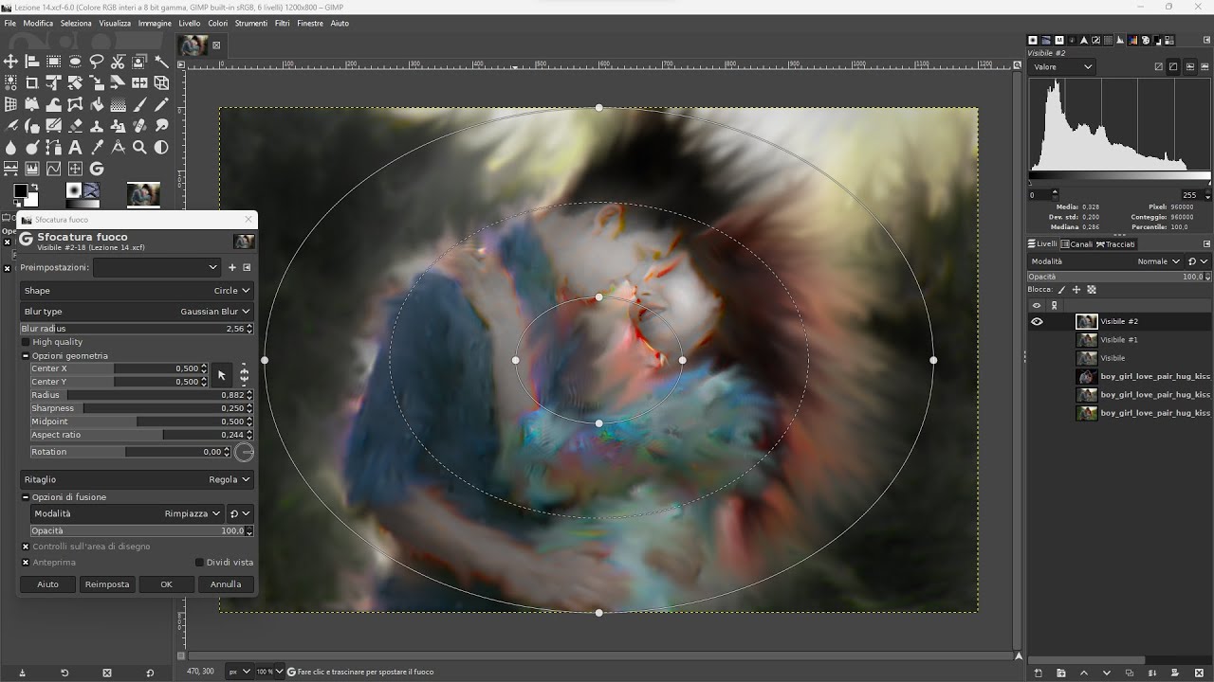The height and width of the screenshot is (682, 1214).
Task: Switch histogram to linear mode button
Action: coord(1159,66)
